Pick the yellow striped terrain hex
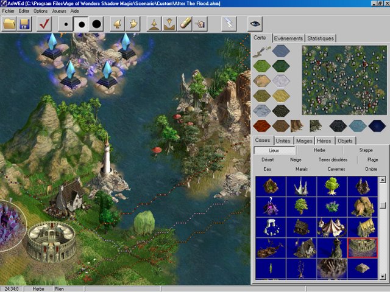The image size is (390, 292). click(281, 96)
